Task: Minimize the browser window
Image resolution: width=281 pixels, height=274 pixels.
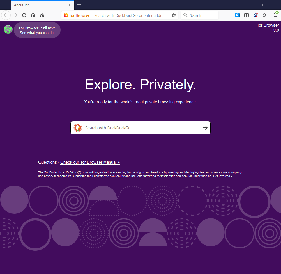Action: click(248, 5)
